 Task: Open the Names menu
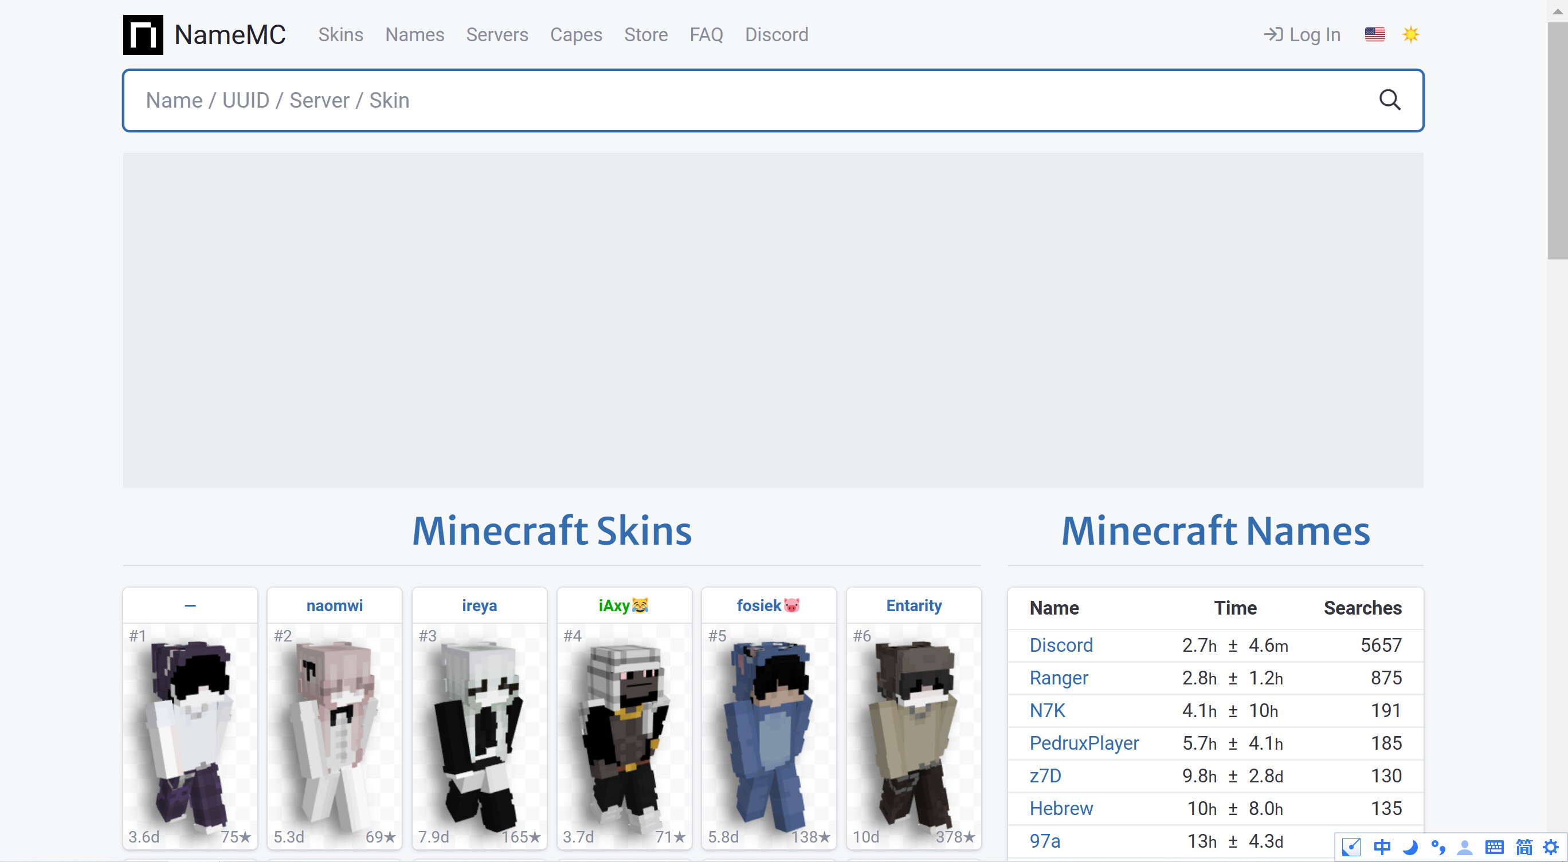click(x=414, y=35)
